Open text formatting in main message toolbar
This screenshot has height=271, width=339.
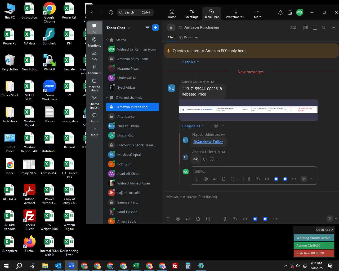168,219
